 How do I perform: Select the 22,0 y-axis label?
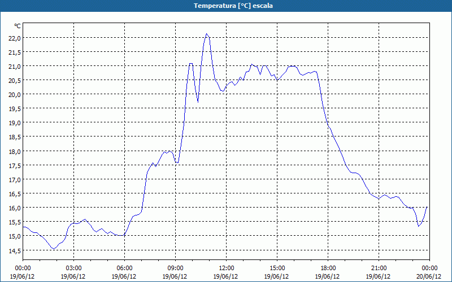[x=14, y=38]
